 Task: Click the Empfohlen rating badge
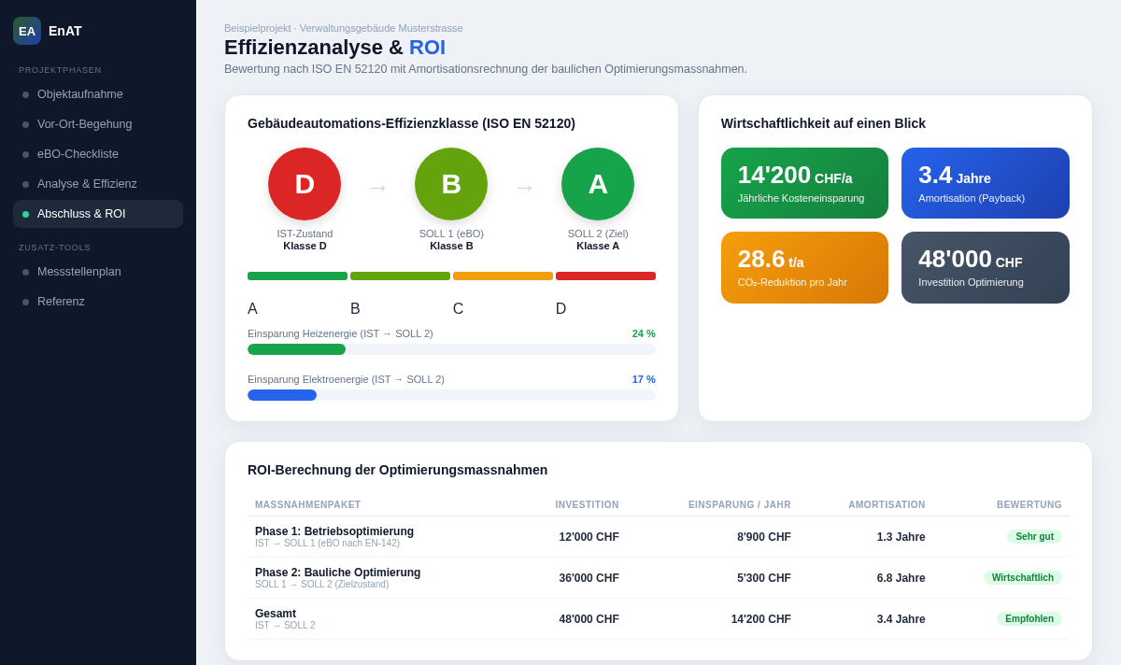point(1029,619)
